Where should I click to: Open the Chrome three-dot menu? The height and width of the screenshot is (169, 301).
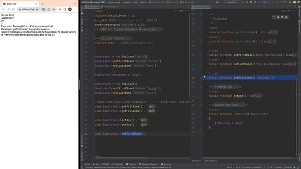click(x=75, y=9)
